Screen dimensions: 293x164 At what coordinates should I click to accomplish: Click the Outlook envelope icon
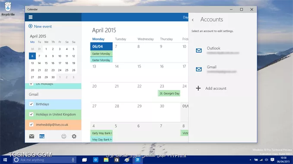pyautogui.click(x=199, y=50)
